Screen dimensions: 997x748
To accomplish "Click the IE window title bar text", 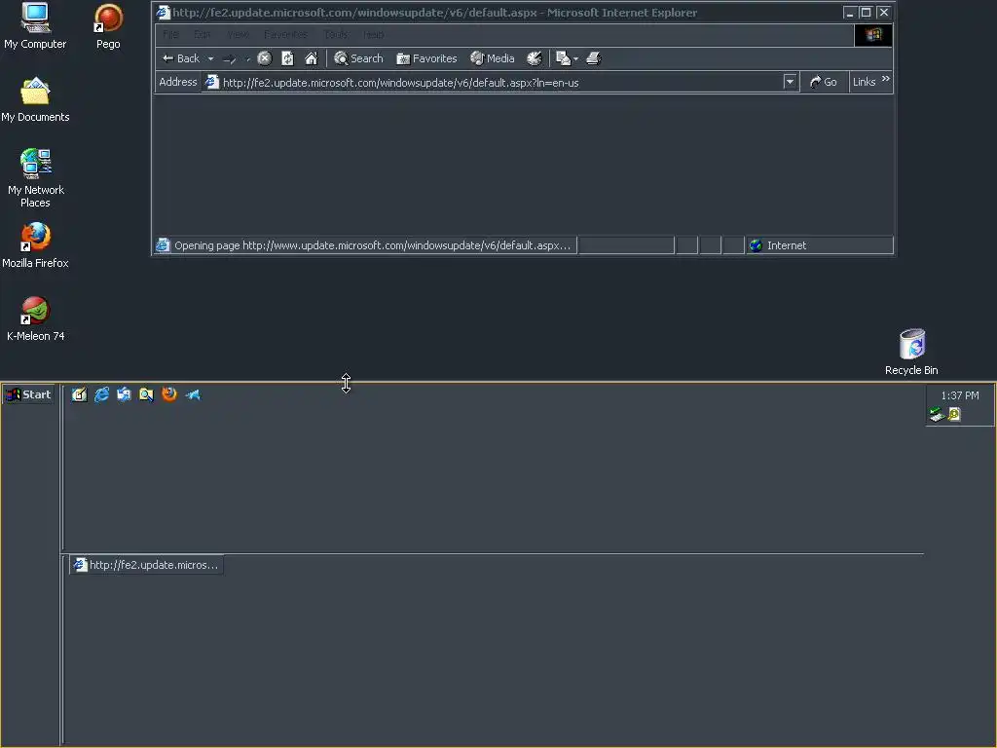I will 435,12.
